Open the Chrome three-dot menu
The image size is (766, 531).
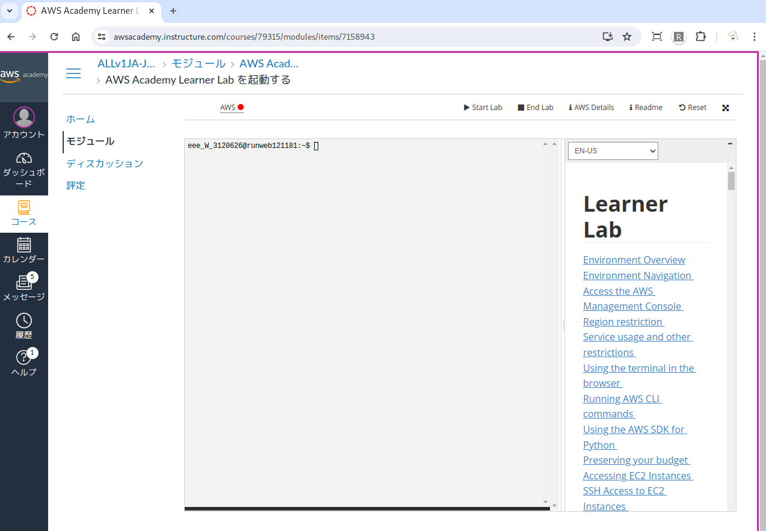[755, 37]
